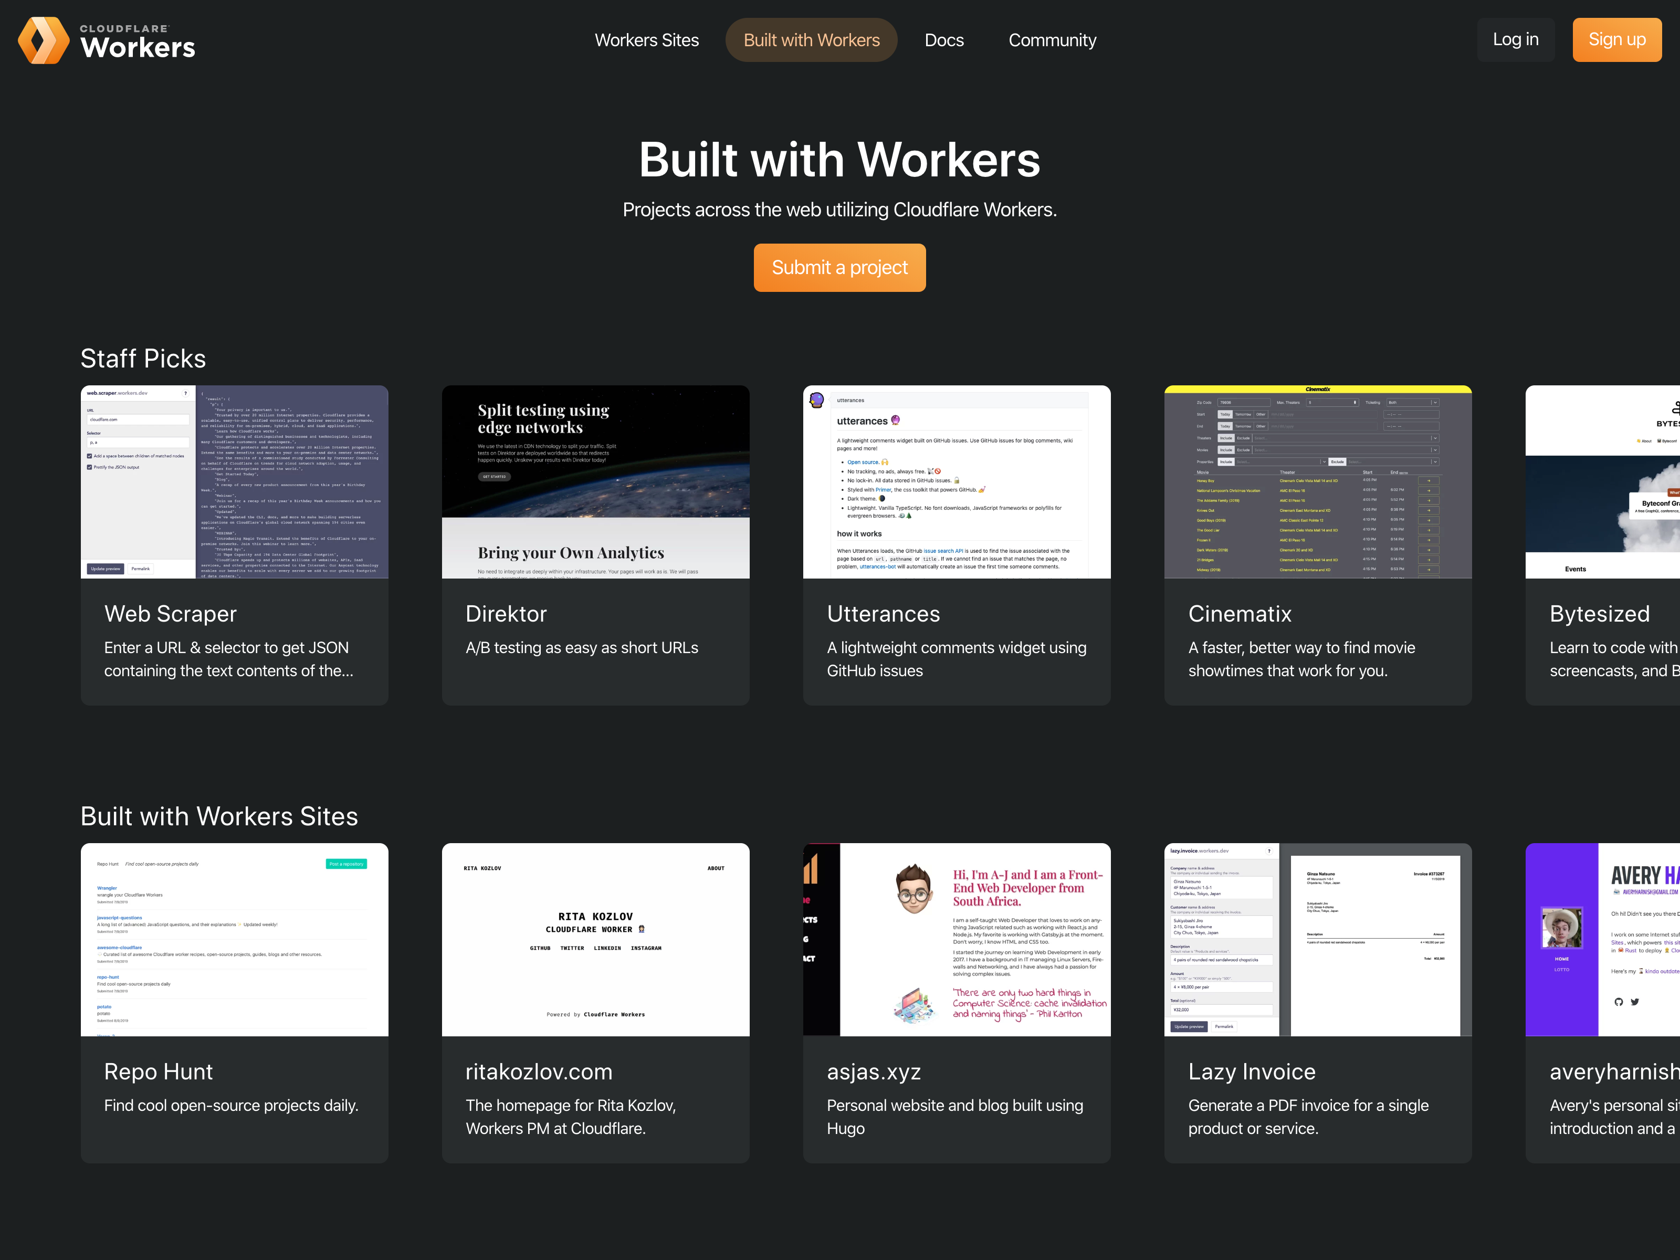Click 'Enter a URL & selector' description text

[228, 659]
